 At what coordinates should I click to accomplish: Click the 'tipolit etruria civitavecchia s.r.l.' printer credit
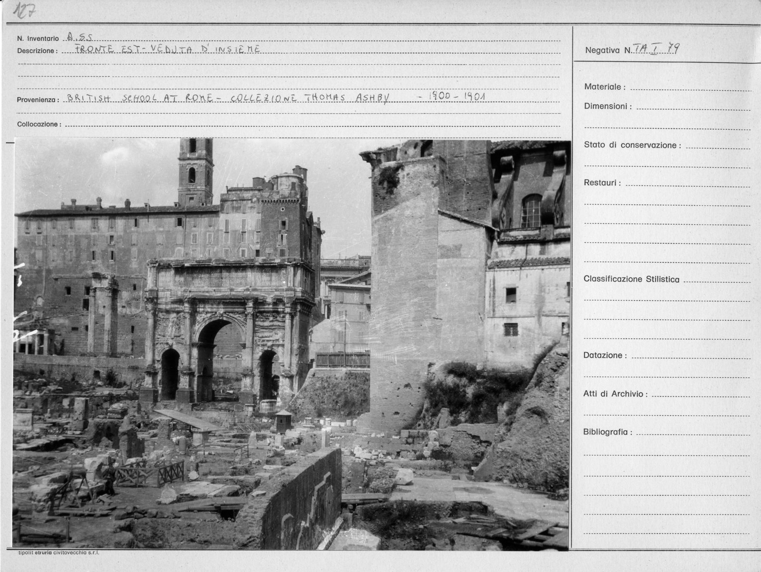pyautogui.click(x=59, y=553)
